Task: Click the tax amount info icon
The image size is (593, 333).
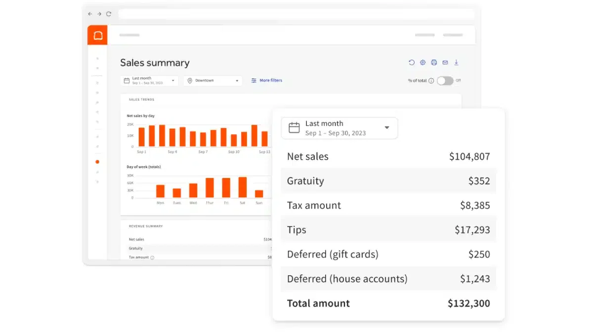Action: point(152,258)
